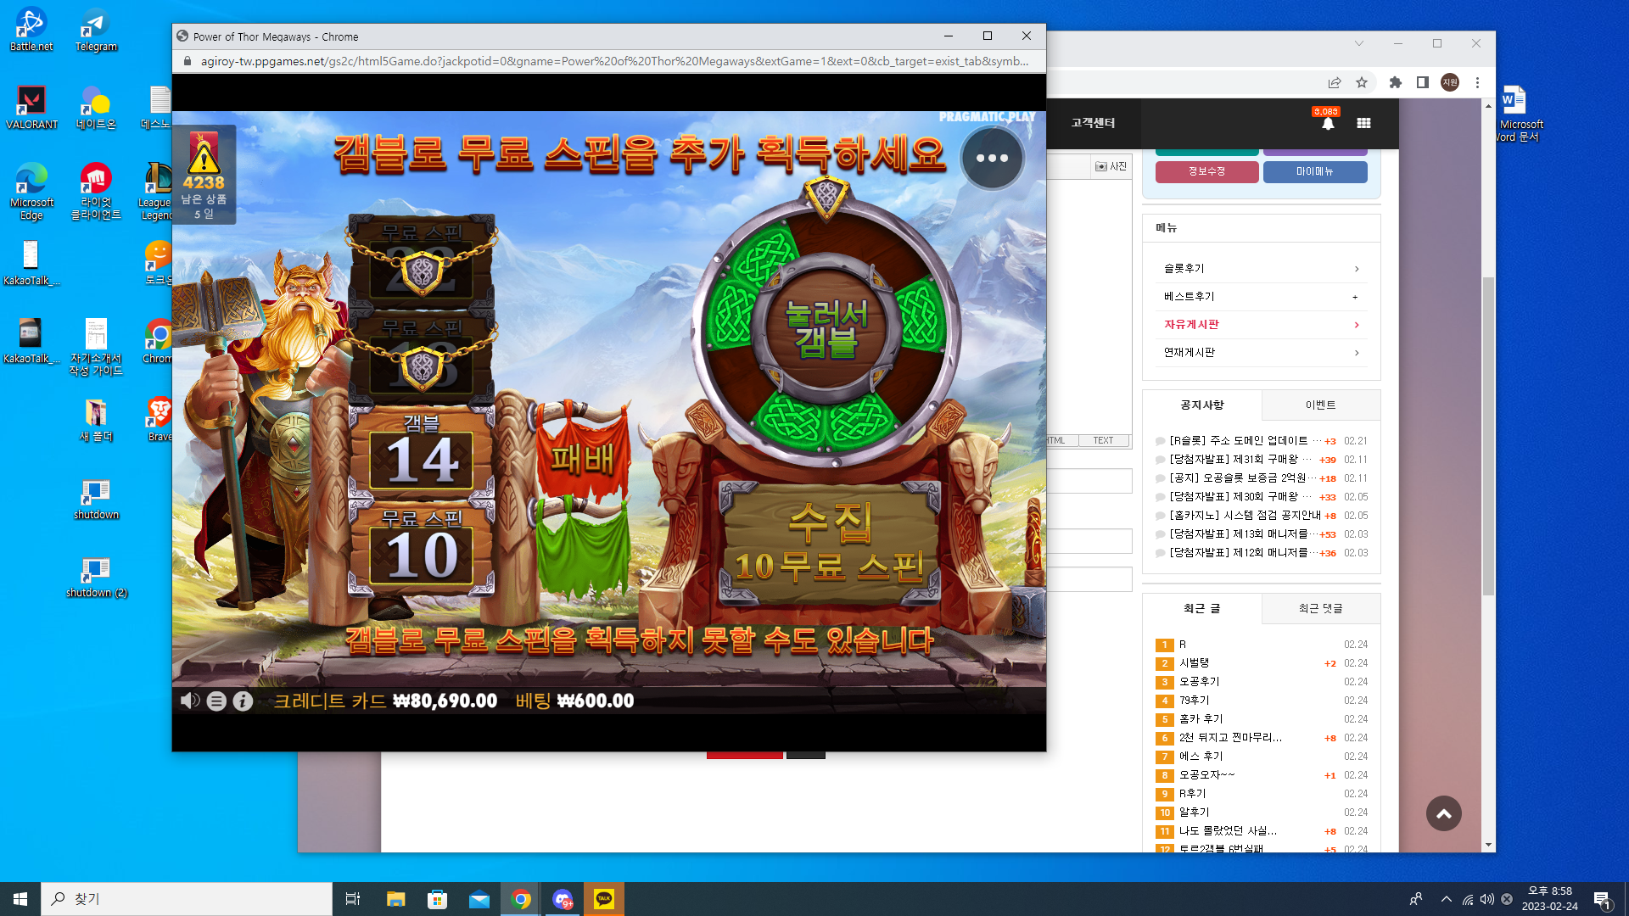Show hidden tray icons chevron

pos(1447,899)
